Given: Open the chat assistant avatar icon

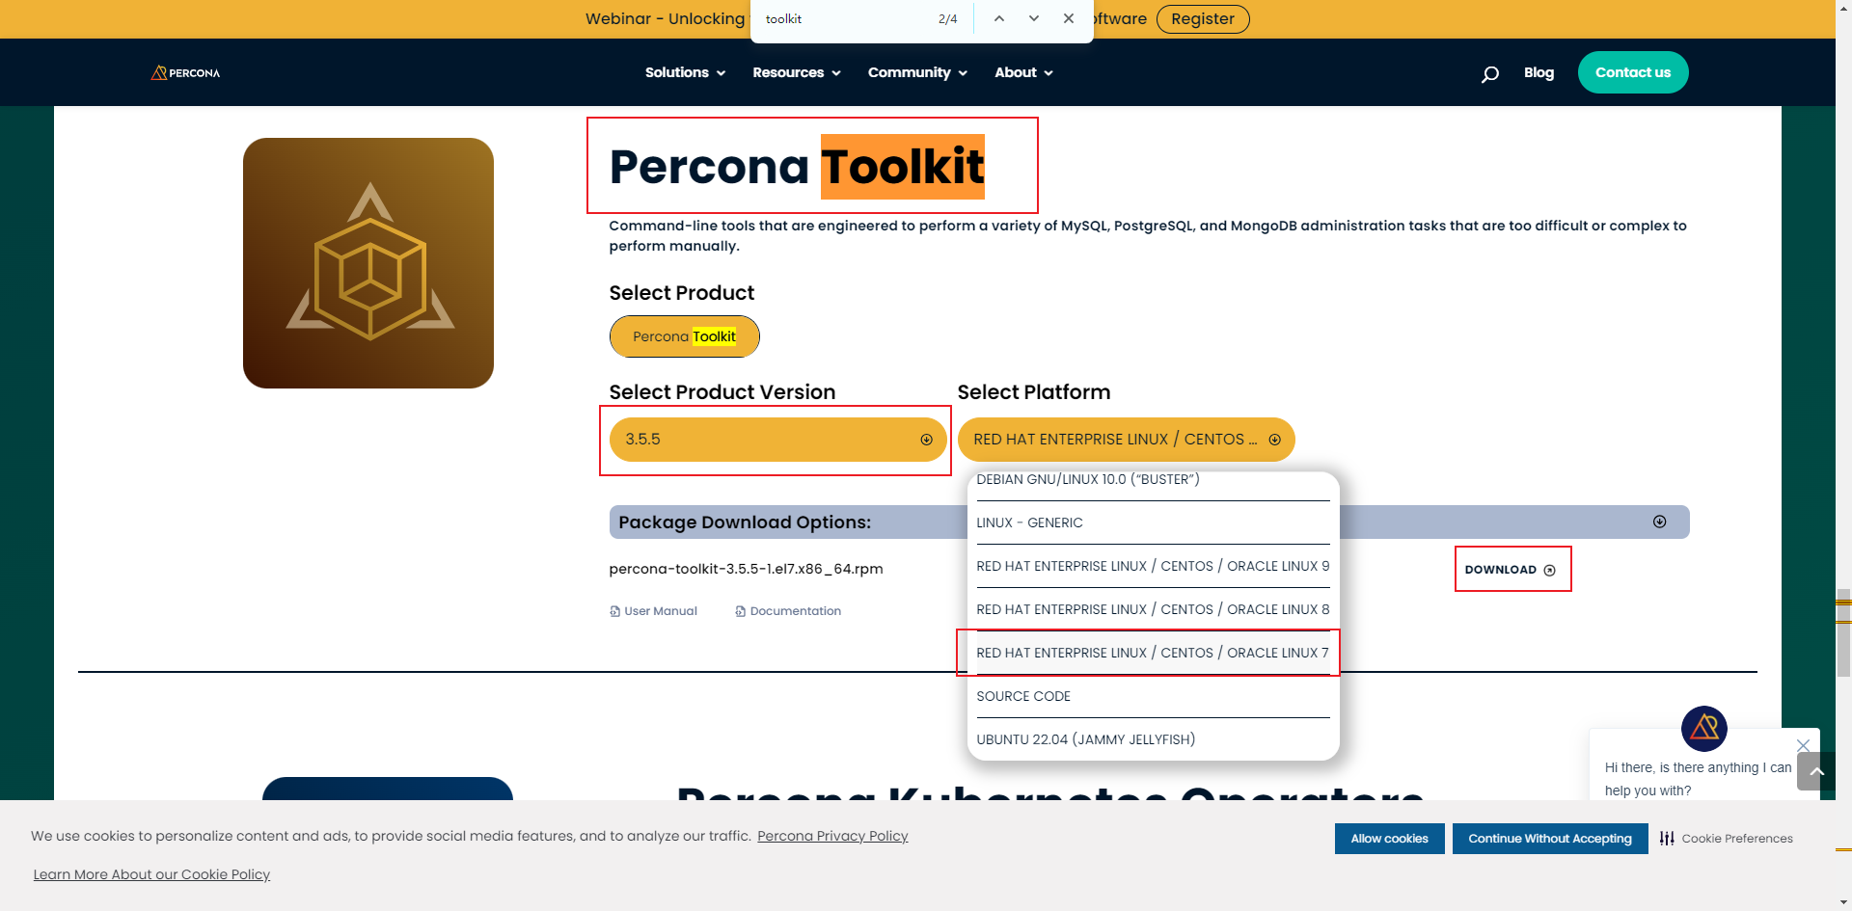Looking at the screenshot, I should (x=1703, y=728).
